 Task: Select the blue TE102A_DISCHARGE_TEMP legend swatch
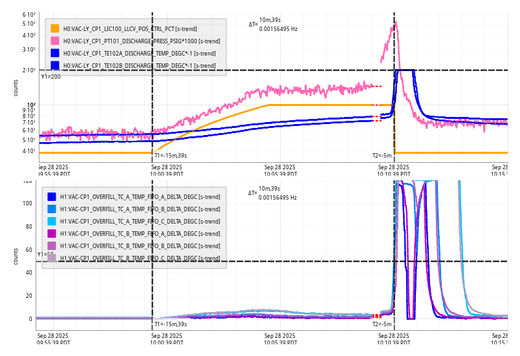[x=55, y=53]
